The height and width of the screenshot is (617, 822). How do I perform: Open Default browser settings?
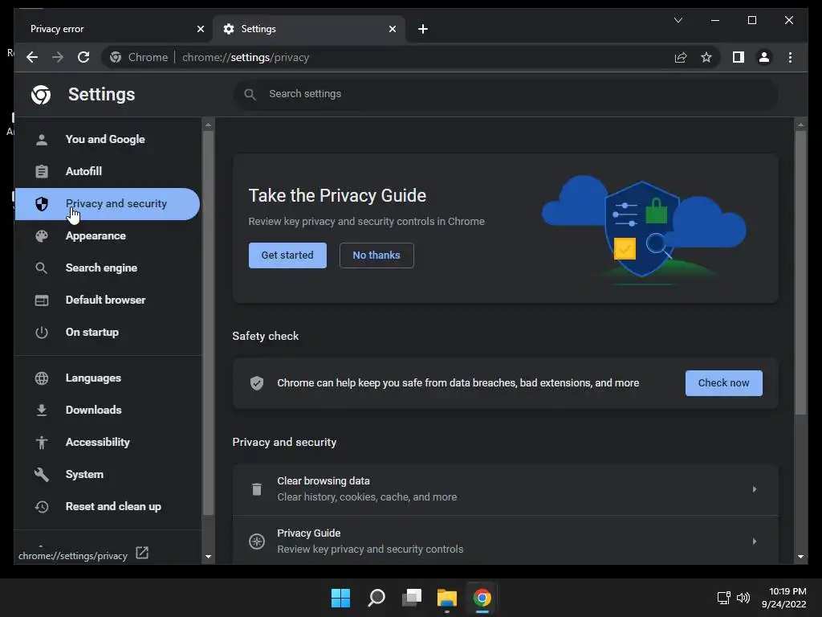pyautogui.click(x=107, y=300)
